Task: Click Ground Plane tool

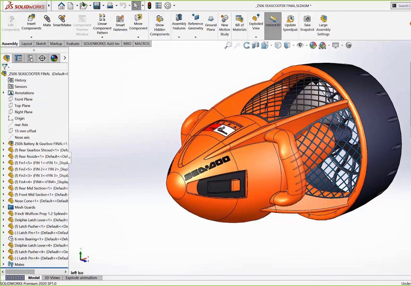Action: click(211, 23)
